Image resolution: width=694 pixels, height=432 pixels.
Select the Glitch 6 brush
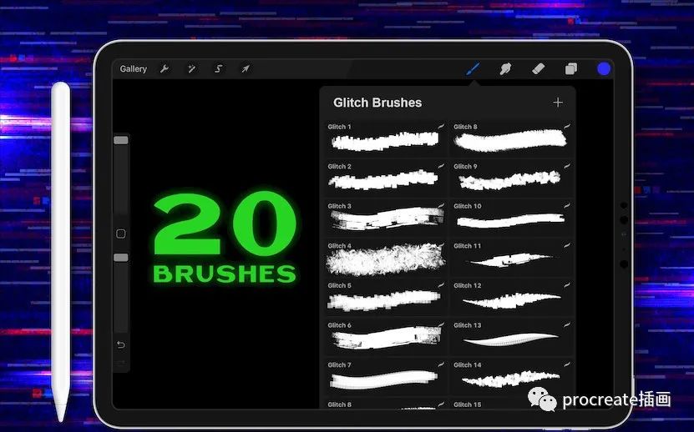coord(386,338)
